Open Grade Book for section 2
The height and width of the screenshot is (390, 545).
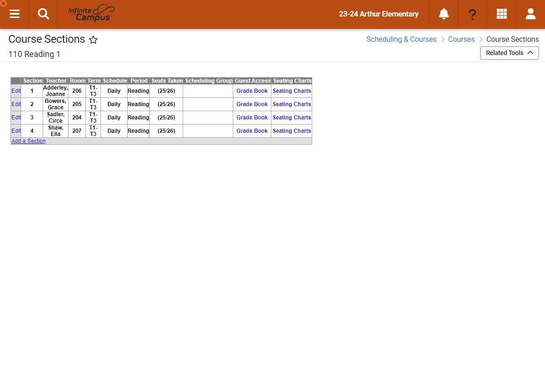(252, 104)
